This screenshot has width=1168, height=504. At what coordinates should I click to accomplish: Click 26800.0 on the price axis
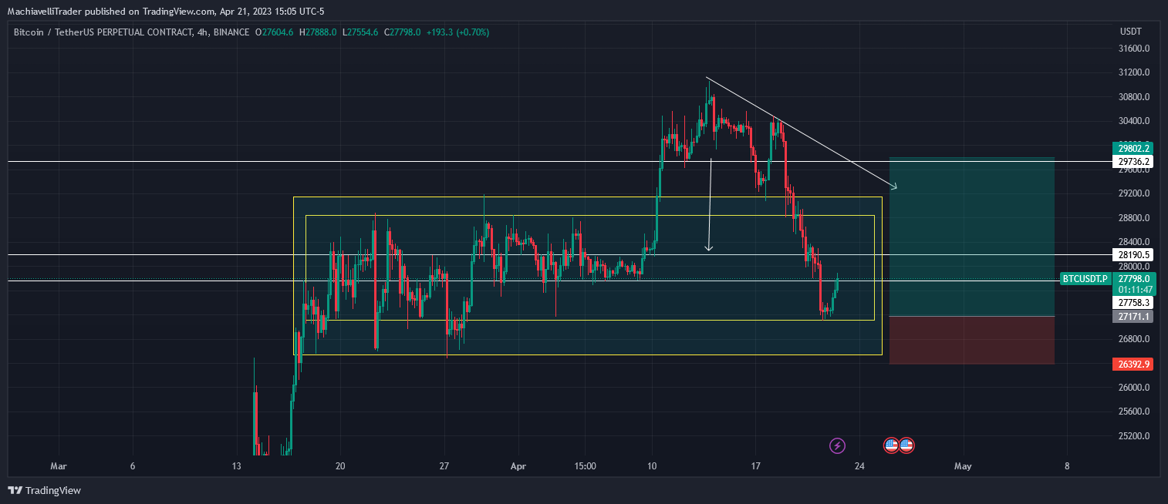click(x=1135, y=339)
